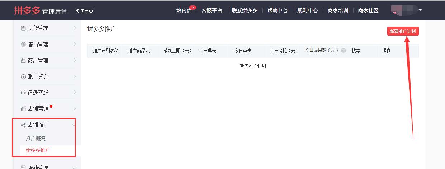Image resolution: width=445 pixels, height=169 pixels.
Task: Open the account dropdown arrow
Action: [420, 10]
